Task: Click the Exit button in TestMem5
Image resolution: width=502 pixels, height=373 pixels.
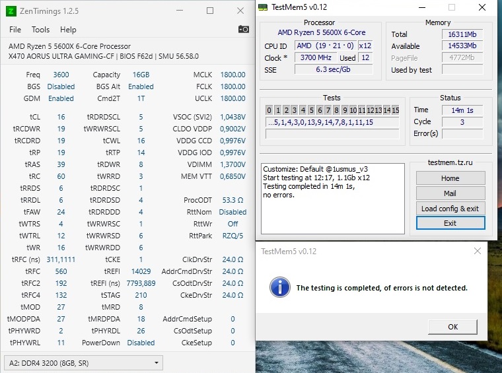Action: 450,223
